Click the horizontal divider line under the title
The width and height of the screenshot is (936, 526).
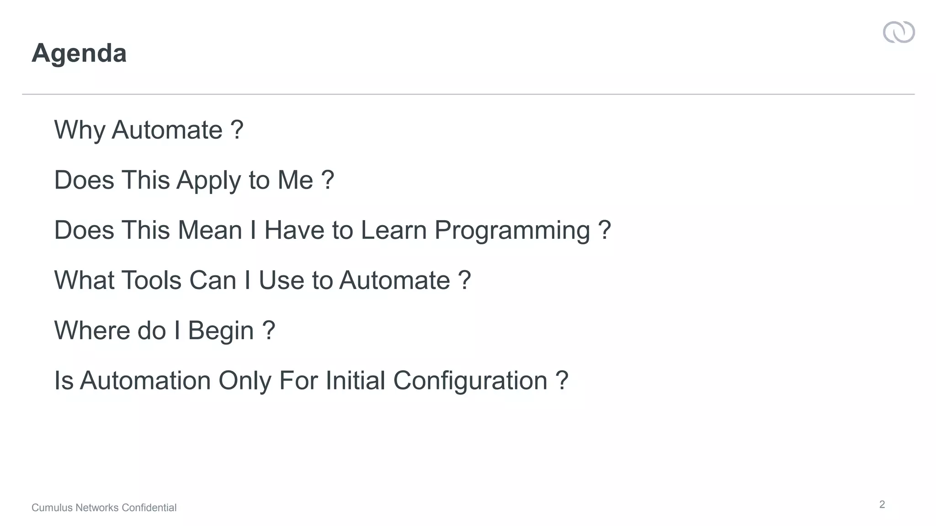(x=468, y=95)
